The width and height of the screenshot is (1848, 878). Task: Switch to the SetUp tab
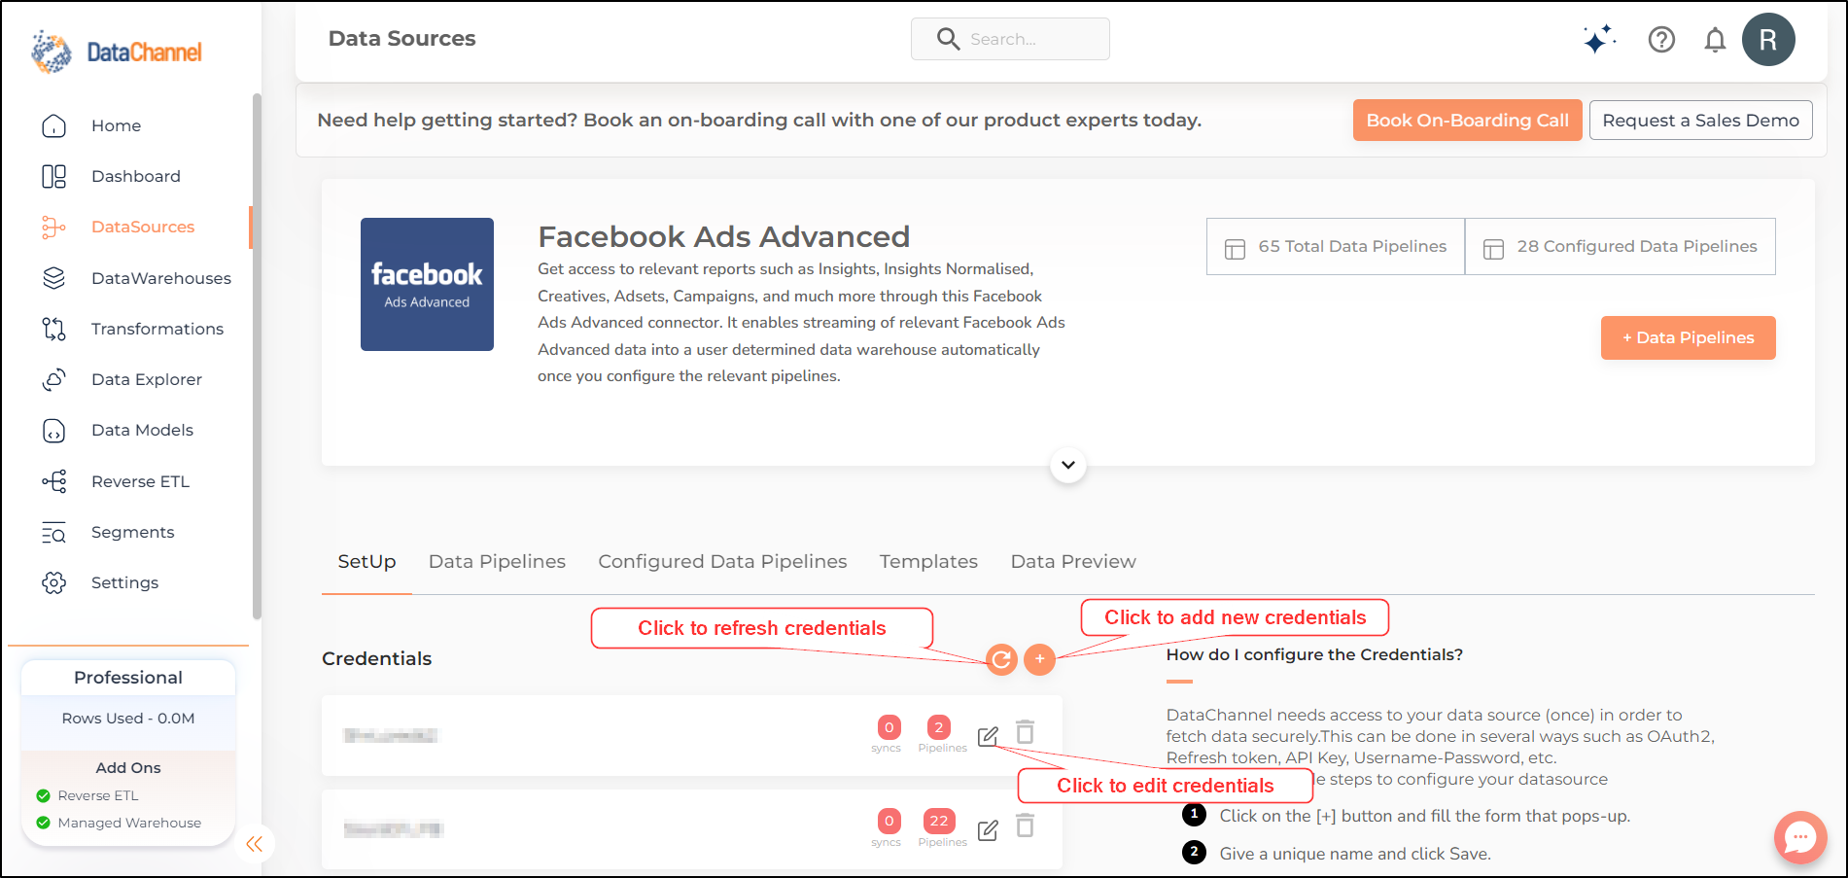tap(366, 561)
